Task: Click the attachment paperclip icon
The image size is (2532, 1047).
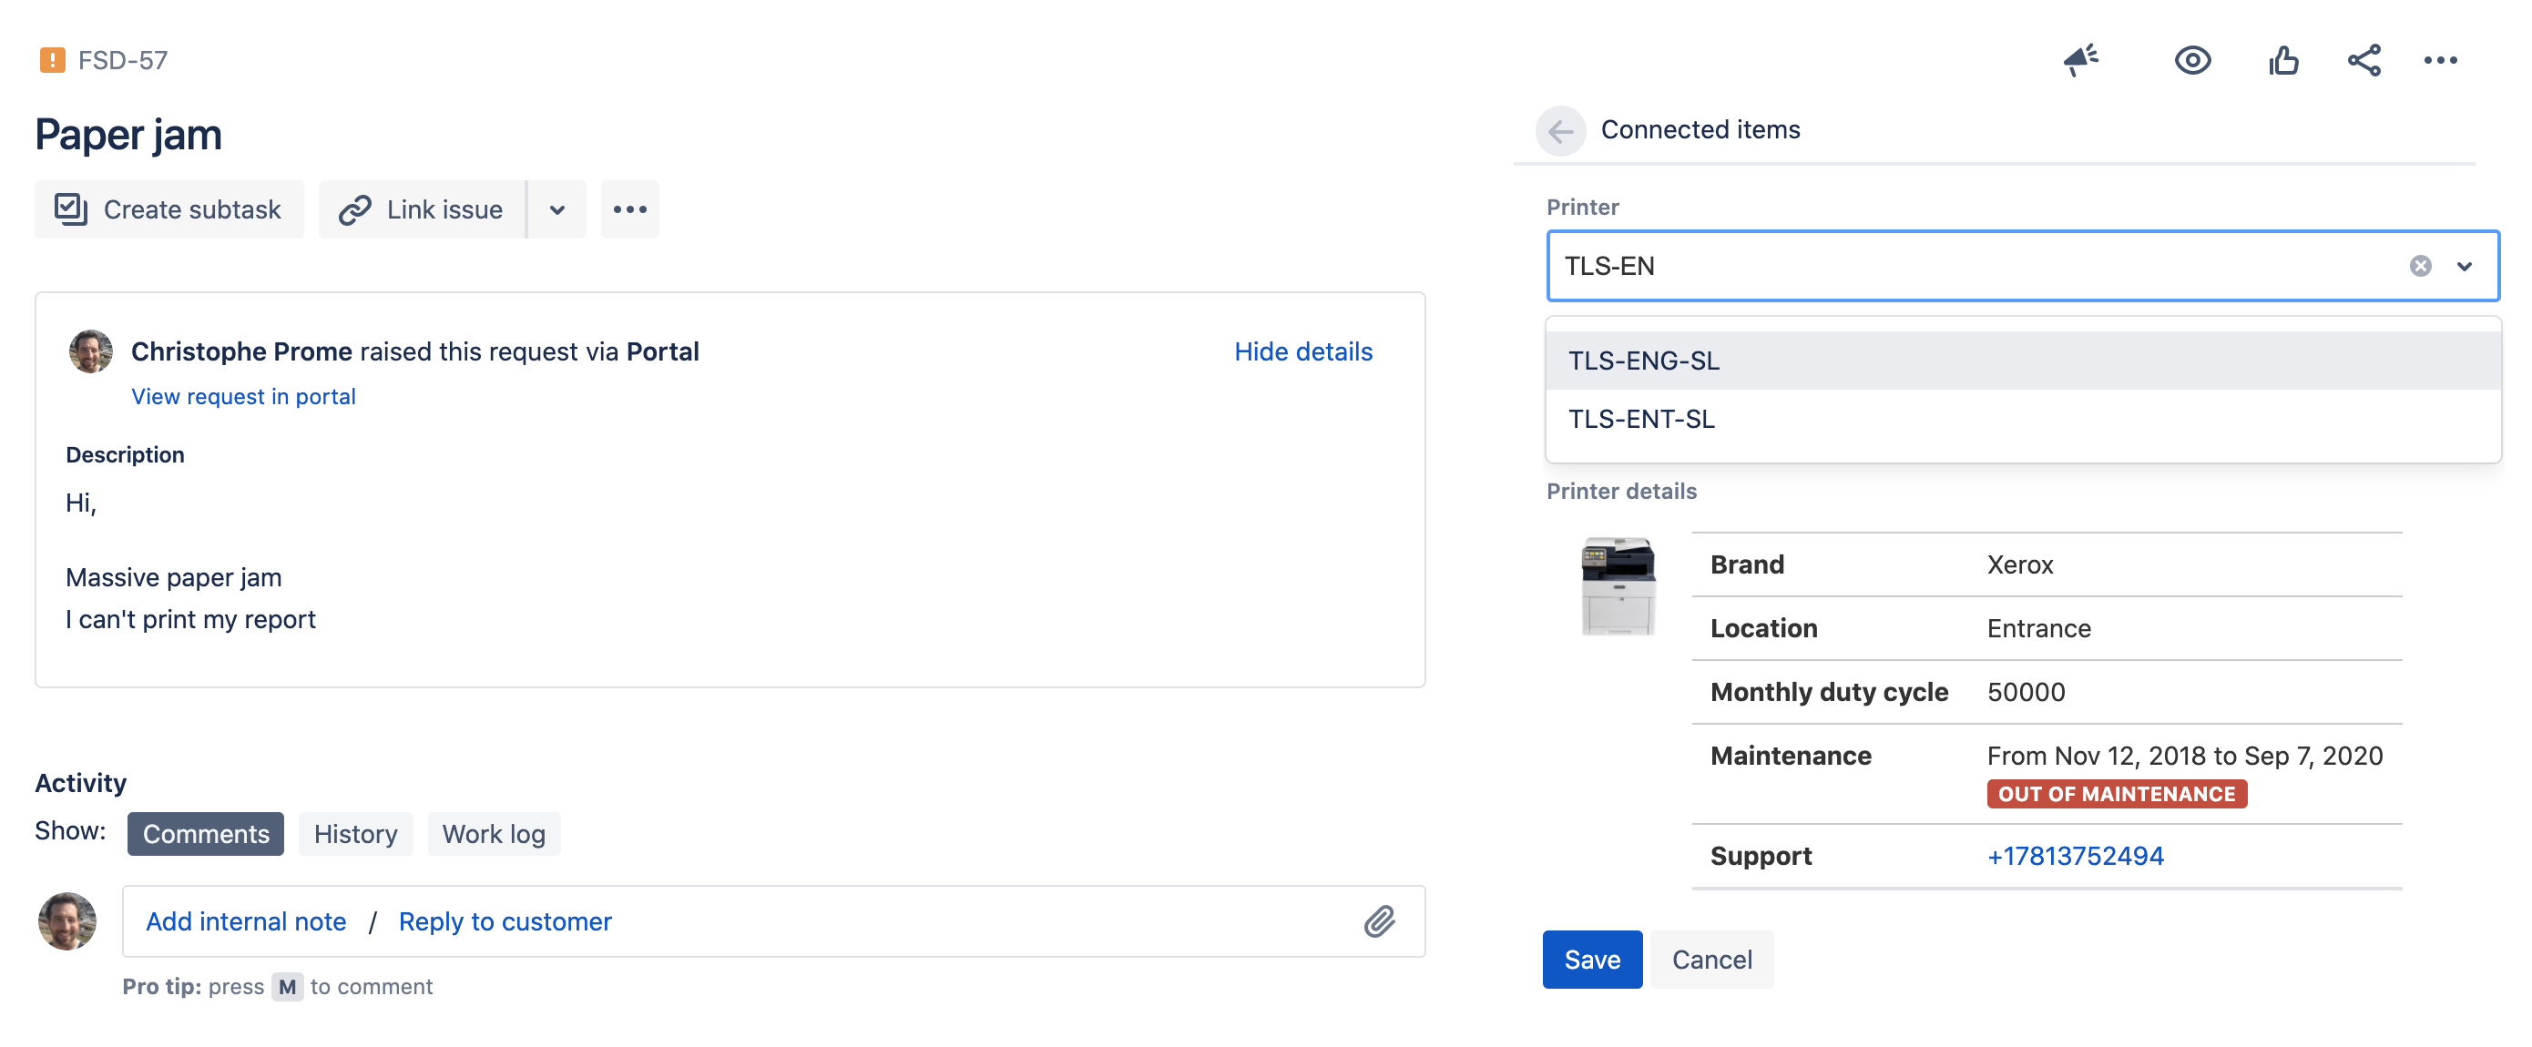Action: (1379, 921)
